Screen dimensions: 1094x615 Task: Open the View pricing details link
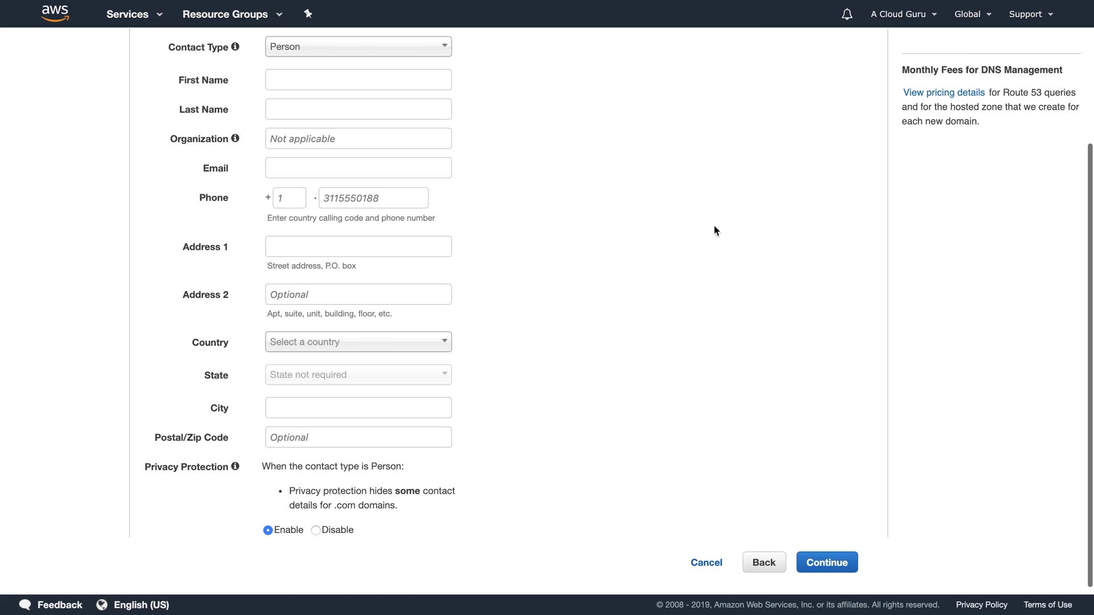click(944, 92)
